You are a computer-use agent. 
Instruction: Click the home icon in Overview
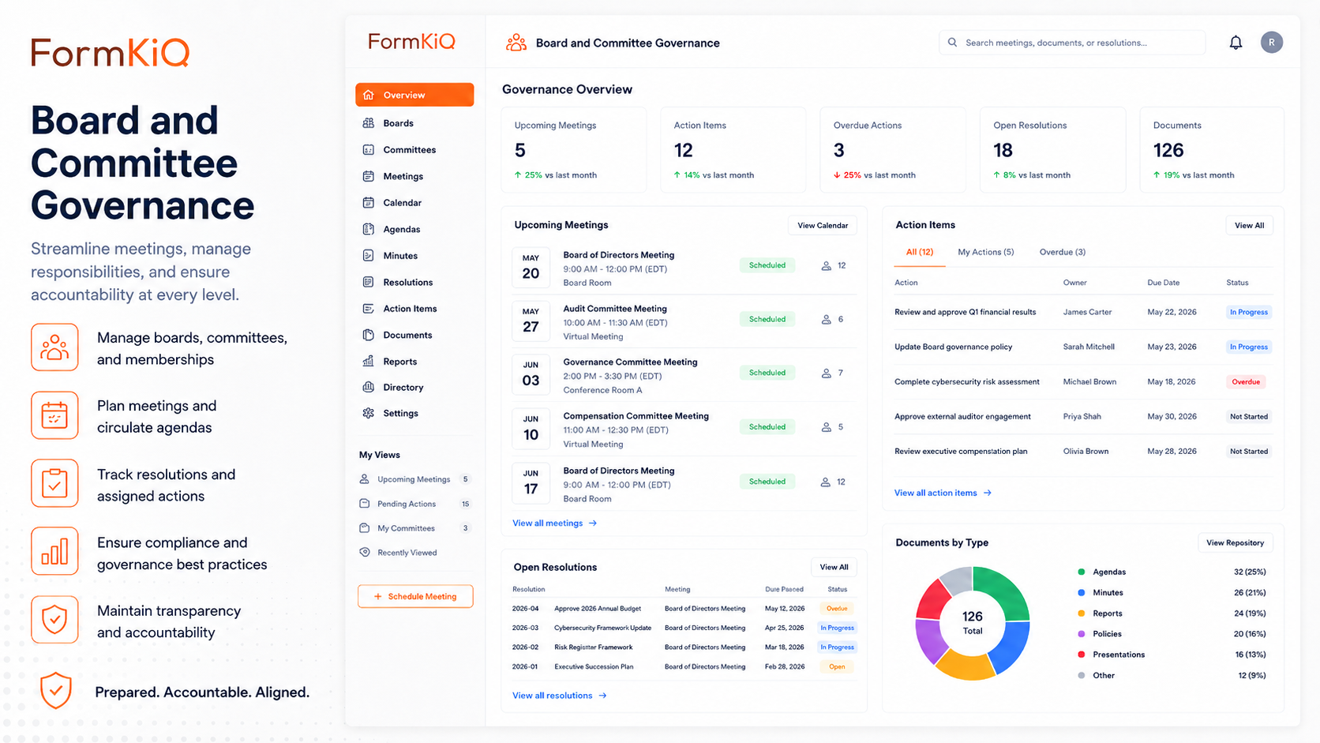368,95
